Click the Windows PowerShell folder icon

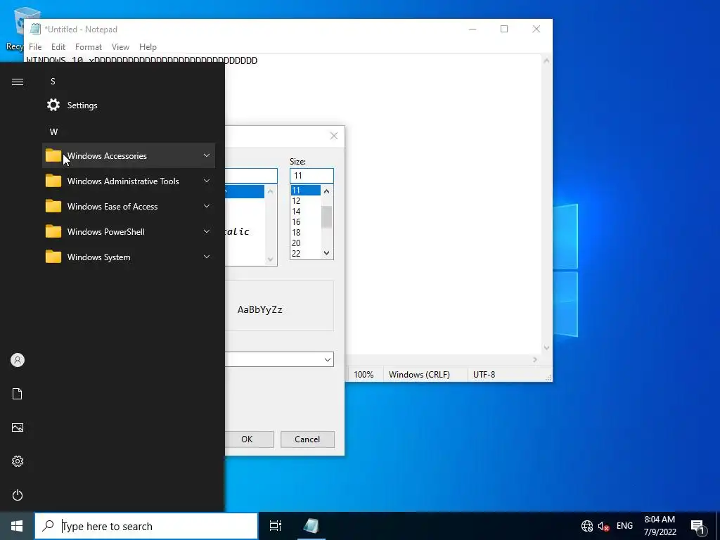(x=53, y=231)
